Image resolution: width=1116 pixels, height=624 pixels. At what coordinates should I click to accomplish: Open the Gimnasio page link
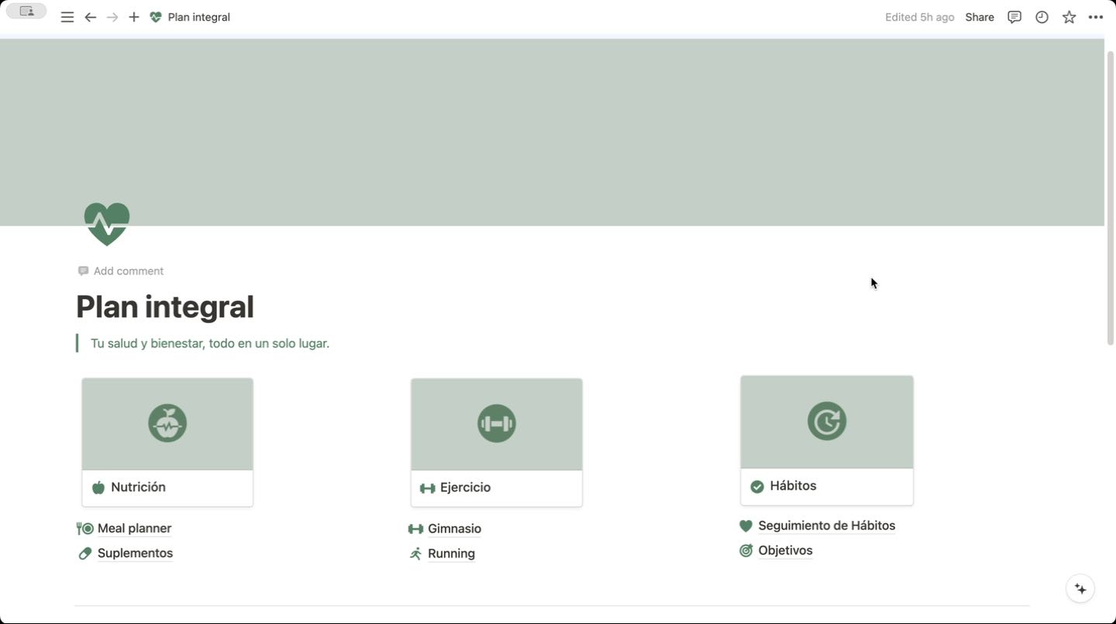coord(454,529)
